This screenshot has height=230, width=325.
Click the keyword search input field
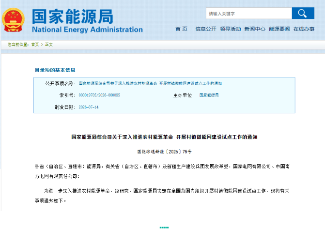(249, 13)
